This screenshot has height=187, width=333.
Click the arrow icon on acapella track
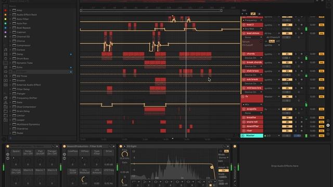coord(244,109)
